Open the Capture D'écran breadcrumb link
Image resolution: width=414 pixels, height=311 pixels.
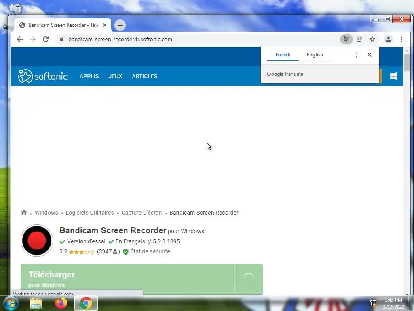coord(142,213)
